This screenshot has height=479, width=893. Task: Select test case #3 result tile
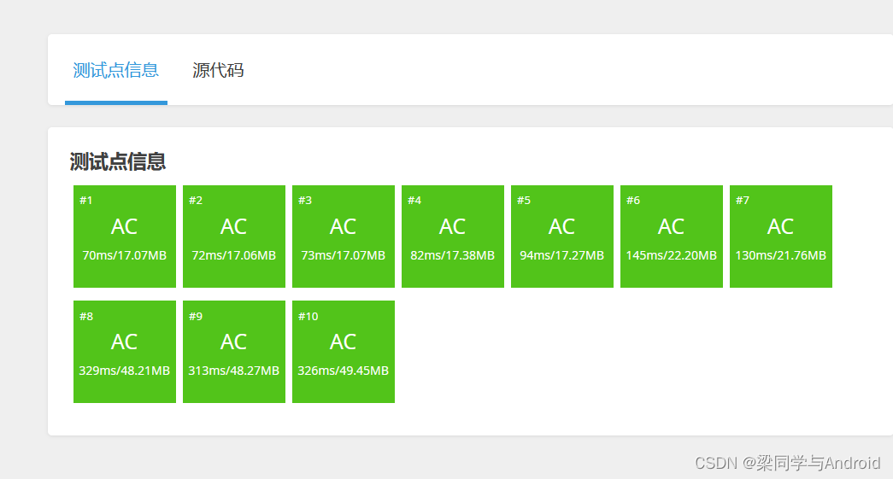[x=344, y=237]
